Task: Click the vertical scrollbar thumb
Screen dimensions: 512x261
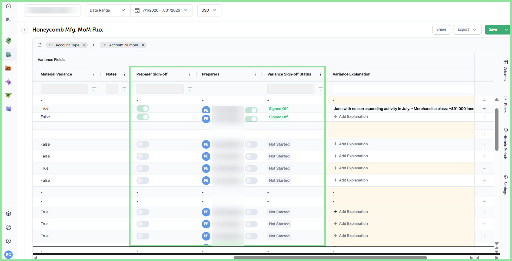Action: pos(497,129)
